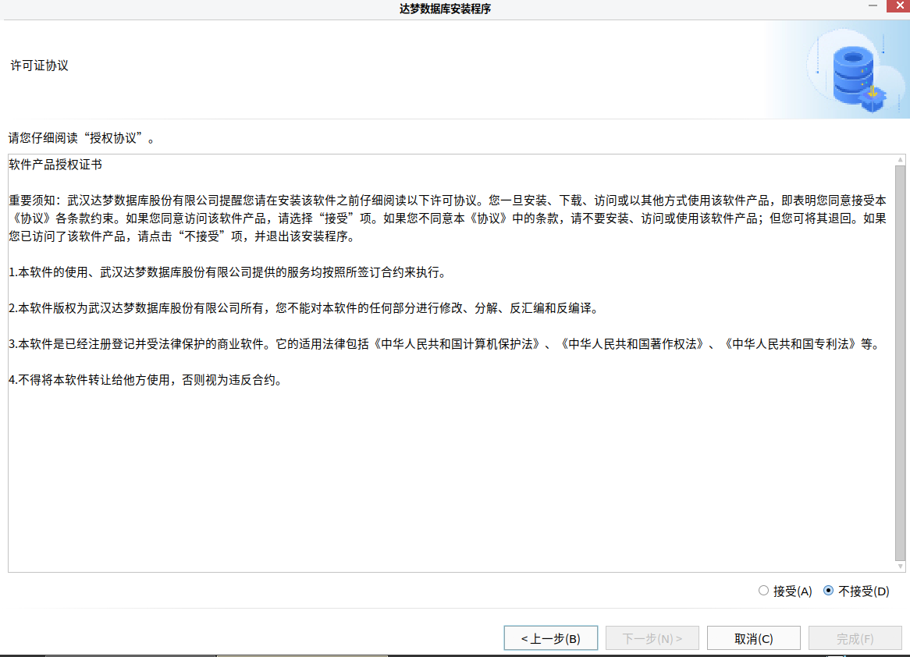Click the license text scrollbar up arrow
The image size is (910, 657).
point(900,160)
